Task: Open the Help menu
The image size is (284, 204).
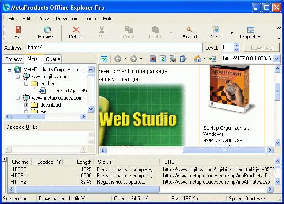Action: 108,19
